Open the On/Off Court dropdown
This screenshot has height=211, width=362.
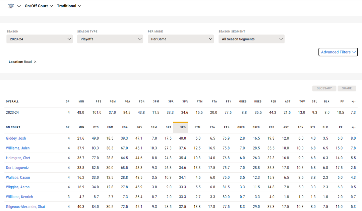point(39,6)
